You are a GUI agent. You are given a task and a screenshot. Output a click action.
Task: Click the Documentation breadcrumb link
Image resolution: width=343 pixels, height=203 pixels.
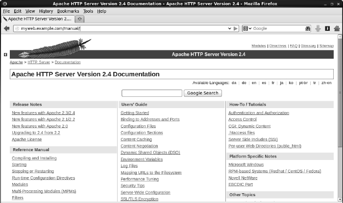68,62
